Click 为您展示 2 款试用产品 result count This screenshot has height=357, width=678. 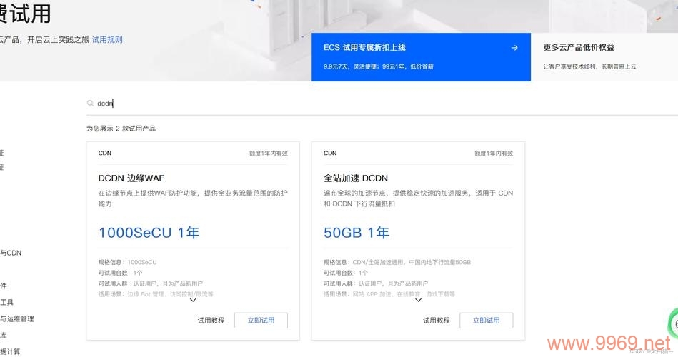(x=121, y=129)
